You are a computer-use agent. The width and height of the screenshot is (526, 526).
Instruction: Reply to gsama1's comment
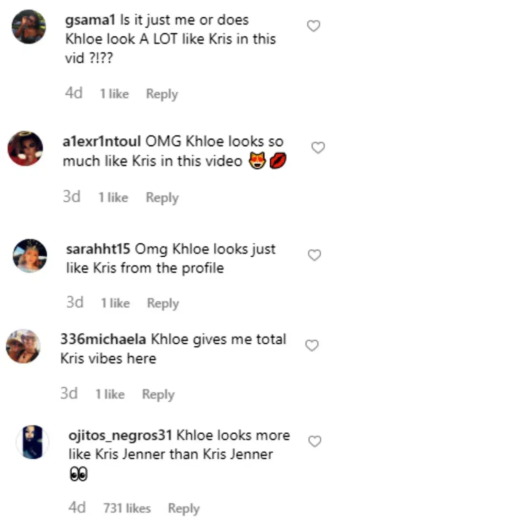[x=162, y=94]
